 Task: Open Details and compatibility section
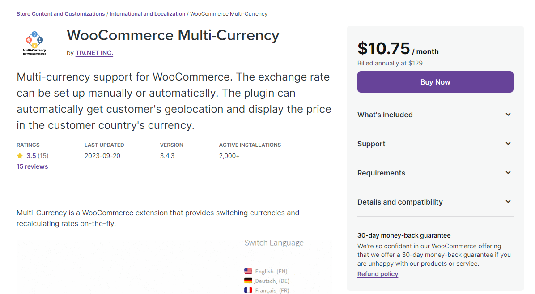pyautogui.click(x=435, y=202)
